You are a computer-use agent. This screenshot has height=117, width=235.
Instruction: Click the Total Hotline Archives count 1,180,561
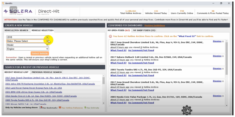tap(131, 11)
